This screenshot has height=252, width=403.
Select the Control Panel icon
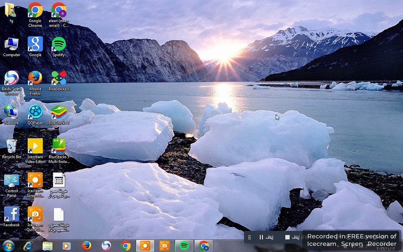[12, 185]
